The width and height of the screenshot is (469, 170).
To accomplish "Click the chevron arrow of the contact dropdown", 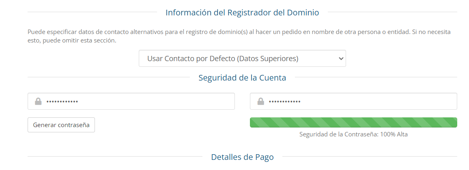I will click(340, 58).
